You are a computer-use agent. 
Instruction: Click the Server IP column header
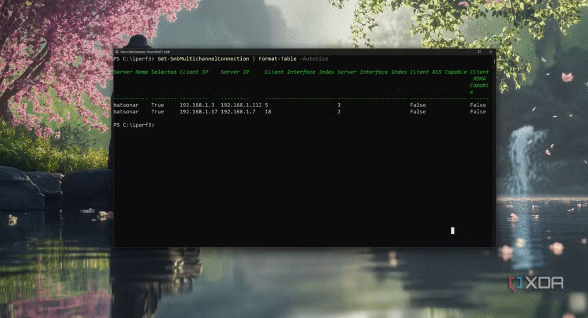tap(235, 72)
